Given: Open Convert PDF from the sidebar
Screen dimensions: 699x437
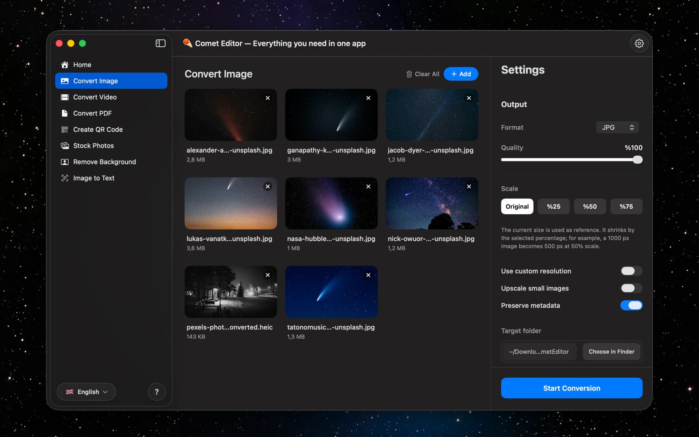Looking at the screenshot, I should click(x=92, y=113).
